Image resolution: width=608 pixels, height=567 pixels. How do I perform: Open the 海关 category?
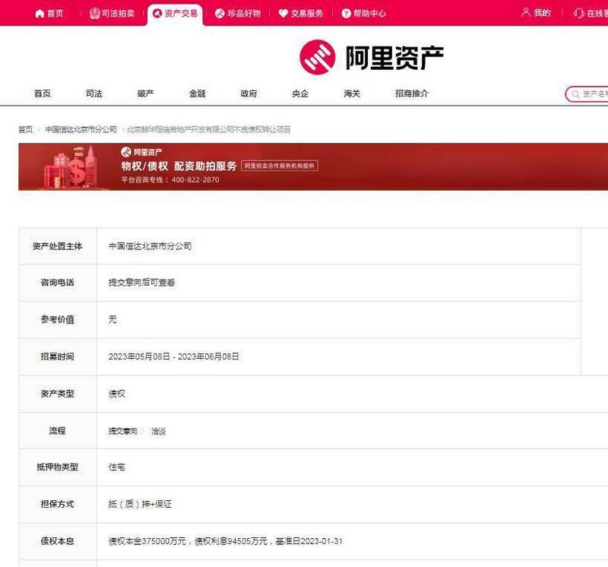[x=352, y=93]
